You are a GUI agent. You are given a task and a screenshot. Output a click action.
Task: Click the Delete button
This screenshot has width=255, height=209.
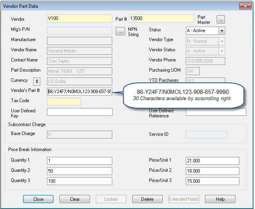pyautogui.click(x=147, y=199)
